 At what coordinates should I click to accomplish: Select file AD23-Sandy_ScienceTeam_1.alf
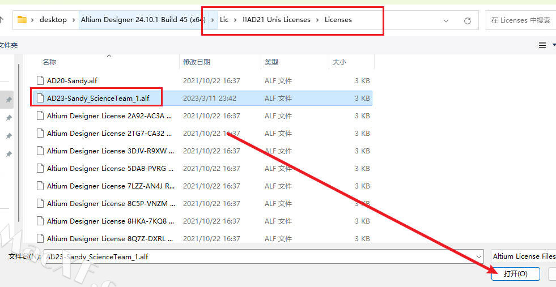coord(202,98)
